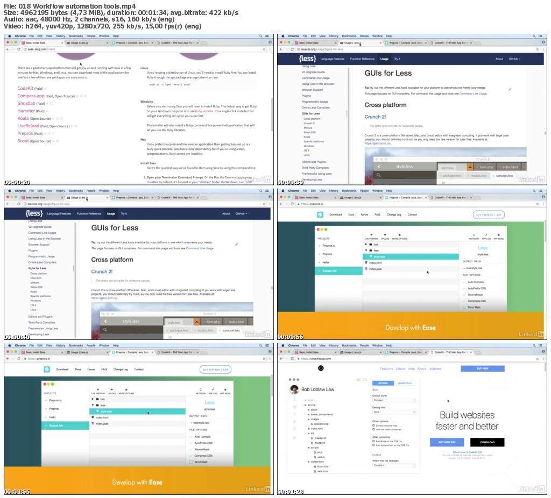Select the style.less row in the 00:00:56 frame
551x498 pixels.
pos(411,257)
